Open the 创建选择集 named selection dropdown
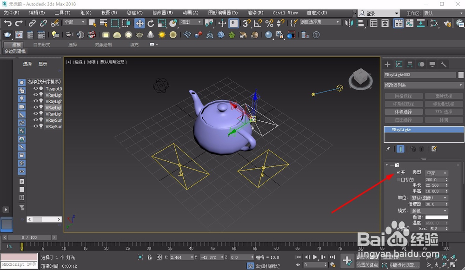 (320, 22)
